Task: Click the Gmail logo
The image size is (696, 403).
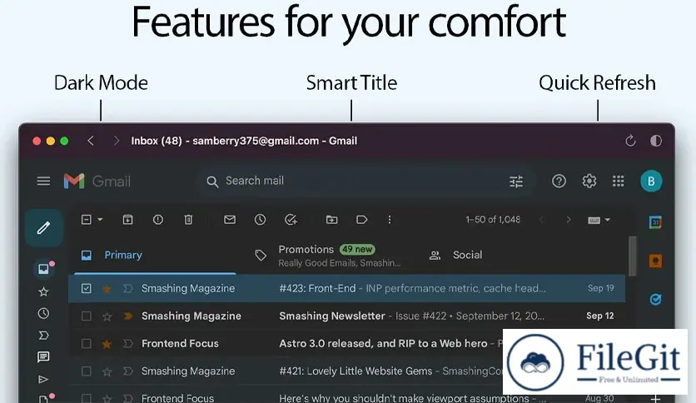Action: [97, 181]
